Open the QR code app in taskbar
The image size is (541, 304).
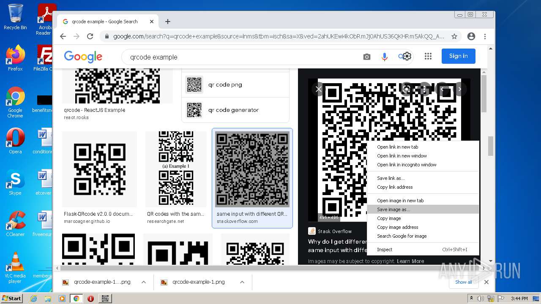pos(105,299)
